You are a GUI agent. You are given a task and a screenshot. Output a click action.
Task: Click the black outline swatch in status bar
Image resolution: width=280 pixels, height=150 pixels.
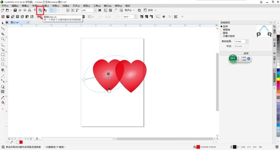[x=234, y=147]
